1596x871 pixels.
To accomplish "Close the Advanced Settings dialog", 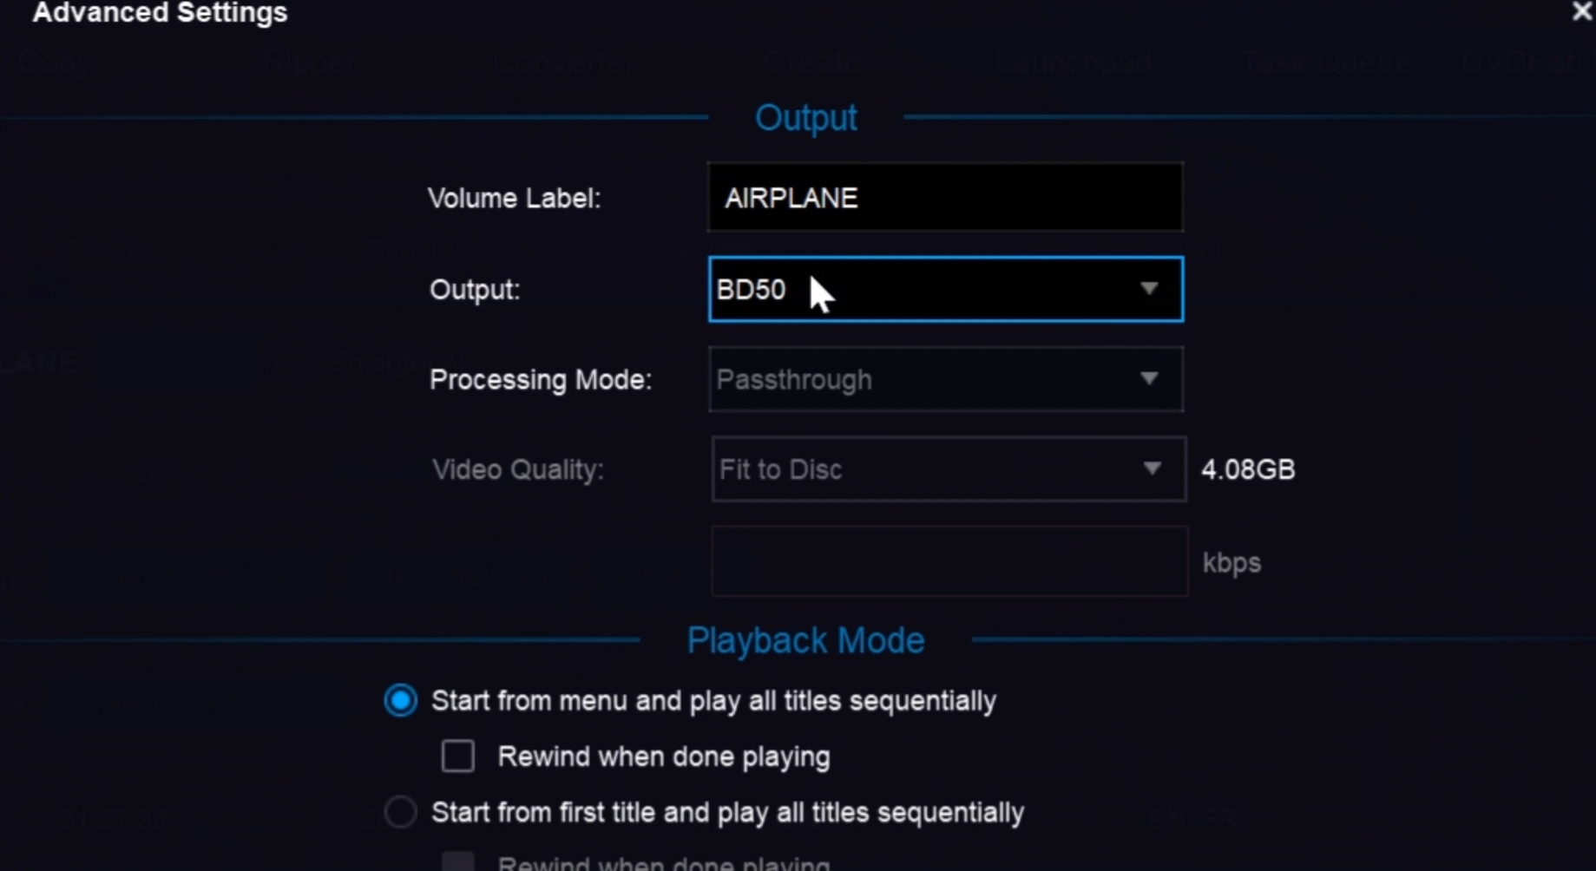I will point(1580,12).
